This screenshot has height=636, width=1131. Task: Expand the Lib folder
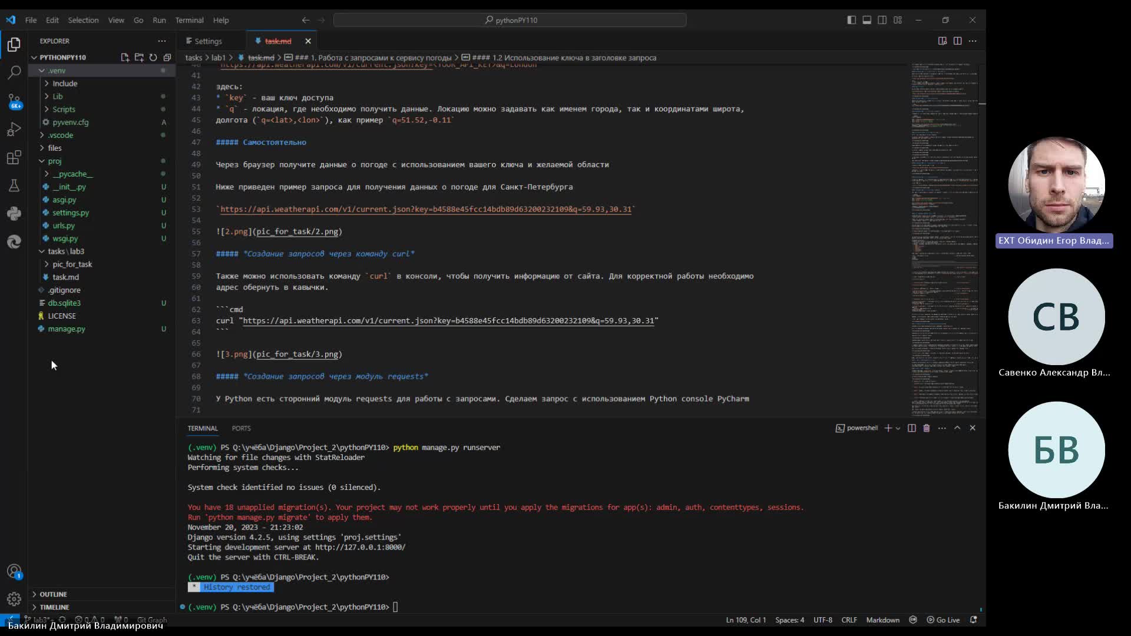click(x=102, y=97)
